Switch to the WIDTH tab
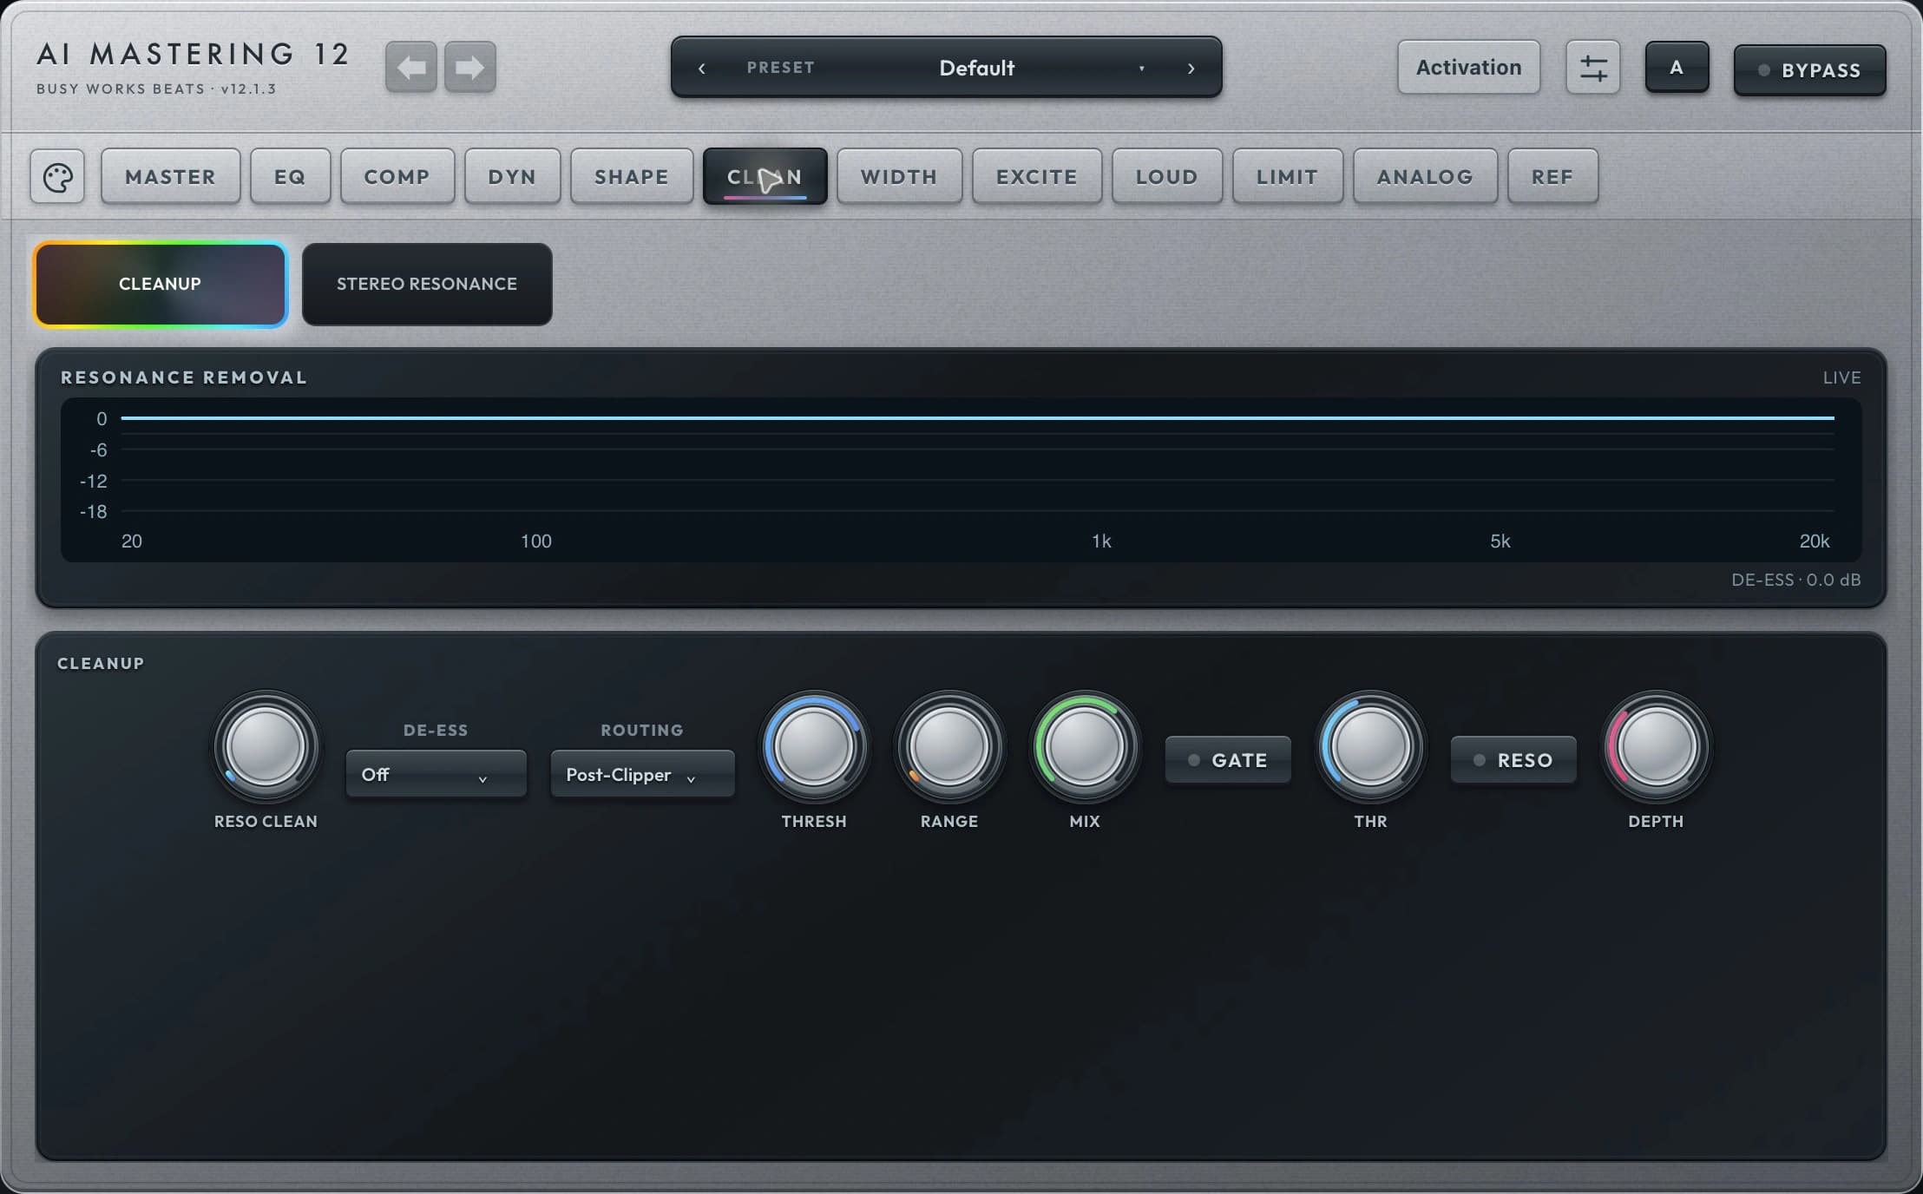The image size is (1923, 1194). point(899,177)
